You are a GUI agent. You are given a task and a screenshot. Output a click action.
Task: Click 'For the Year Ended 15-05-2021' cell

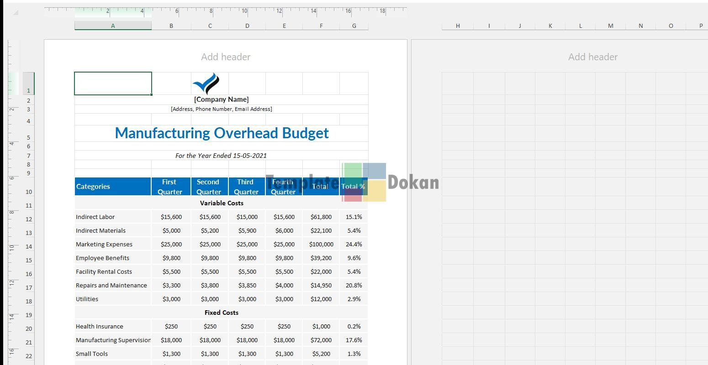222,156
